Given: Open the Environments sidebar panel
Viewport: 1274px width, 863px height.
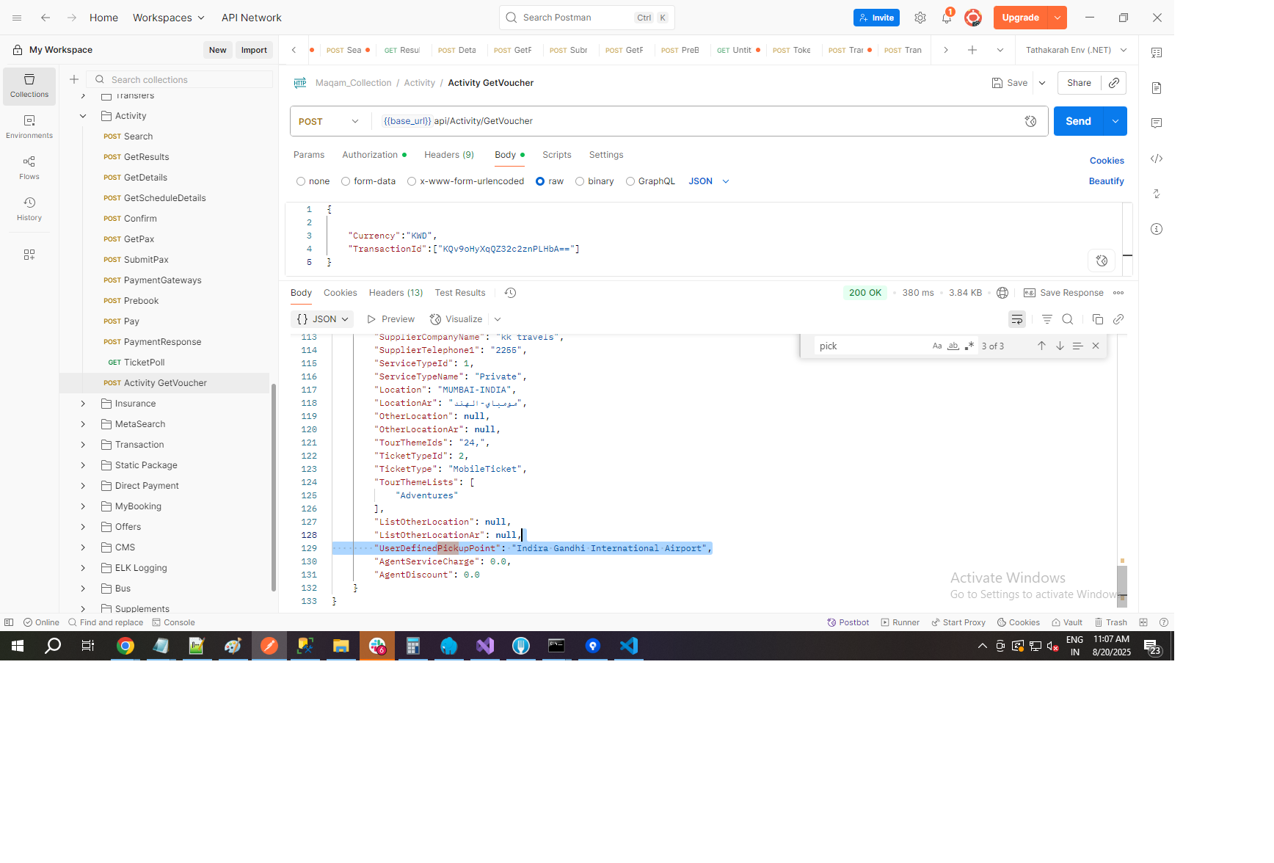Looking at the screenshot, I should pos(29,126).
